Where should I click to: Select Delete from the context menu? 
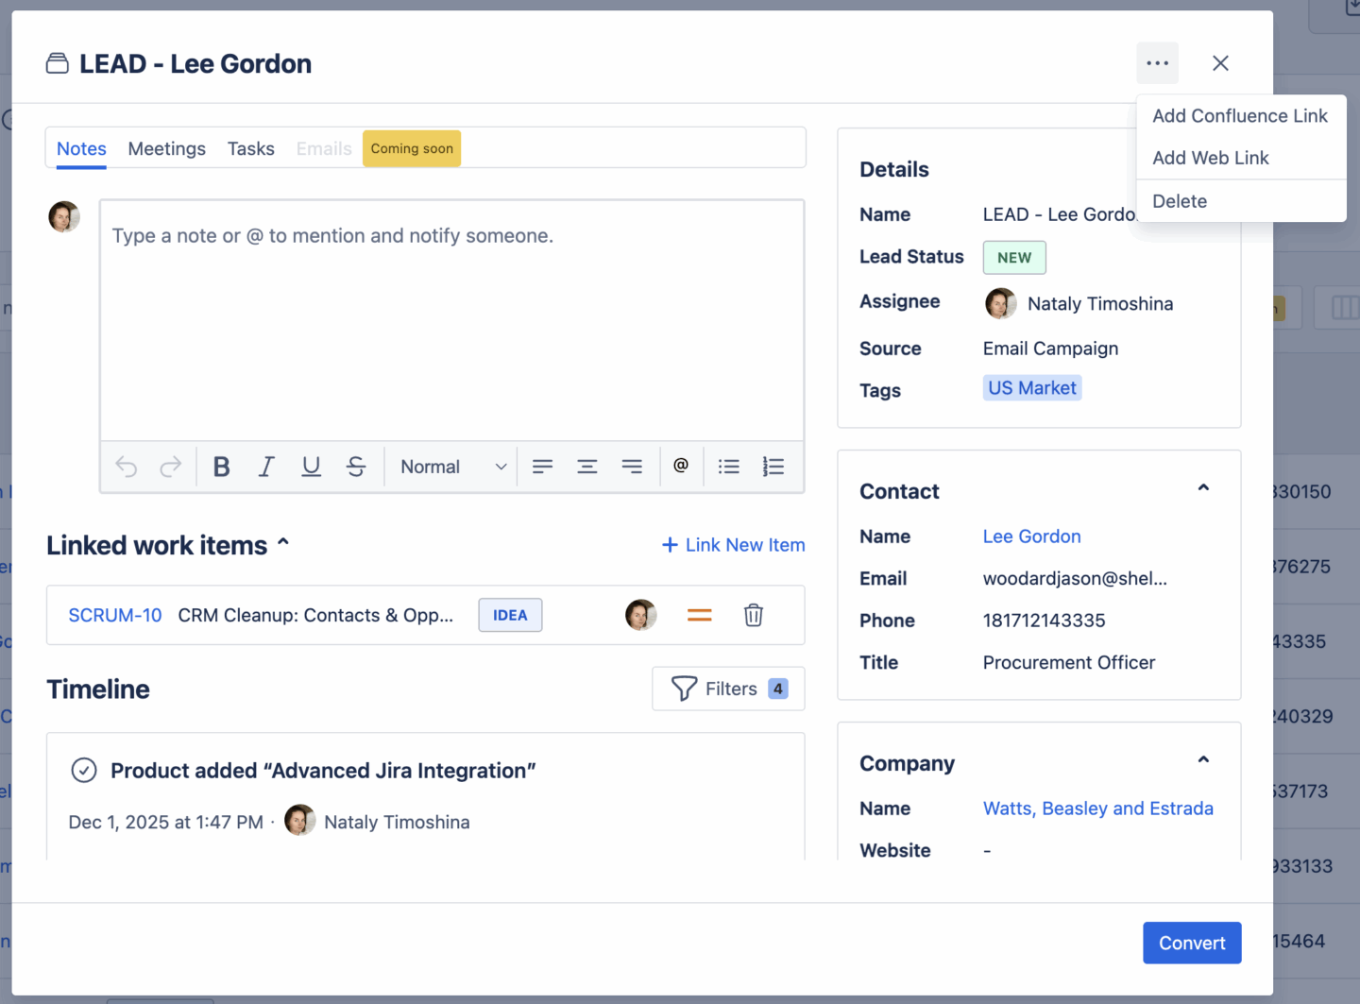(1180, 200)
